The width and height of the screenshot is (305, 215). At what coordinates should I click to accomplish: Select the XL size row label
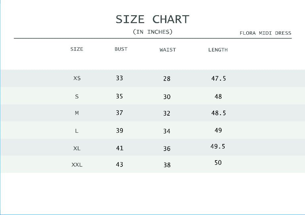[x=77, y=149]
